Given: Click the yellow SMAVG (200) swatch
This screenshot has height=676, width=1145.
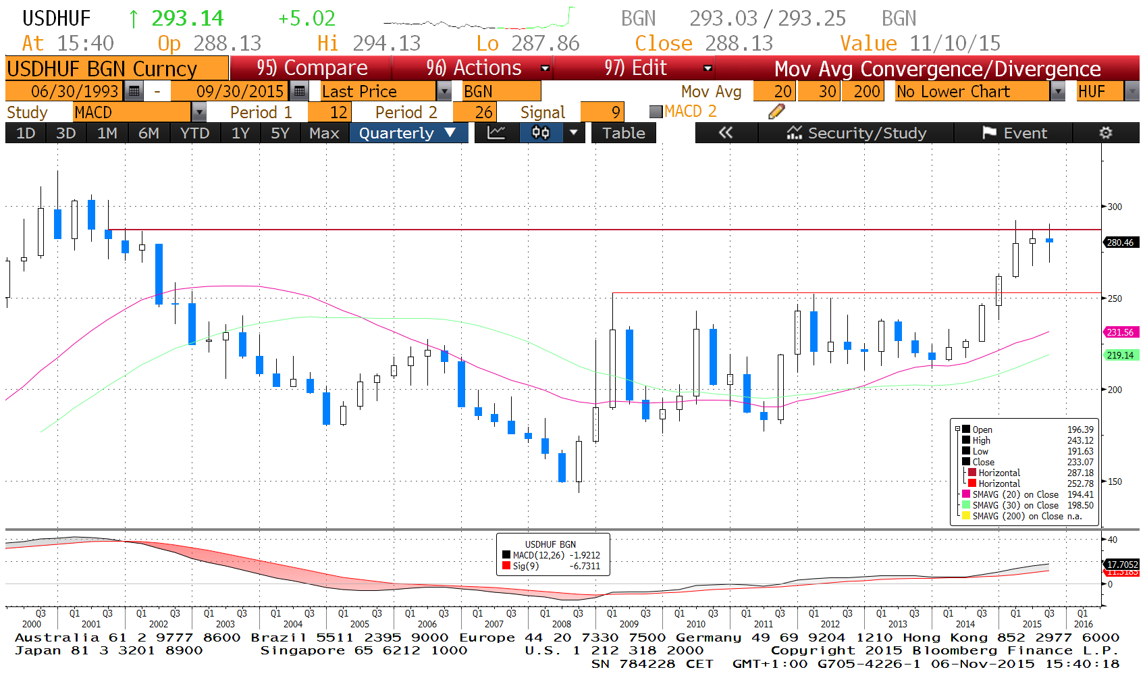Looking at the screenshot, I should coord(966,516).
